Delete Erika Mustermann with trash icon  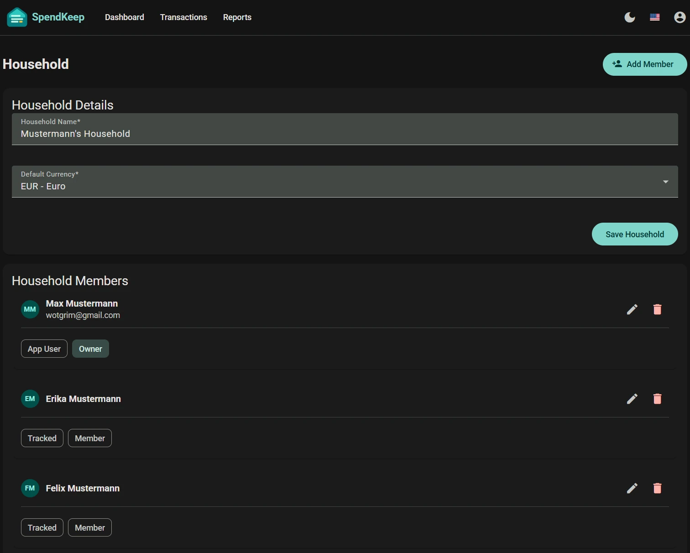coord(657,399)
